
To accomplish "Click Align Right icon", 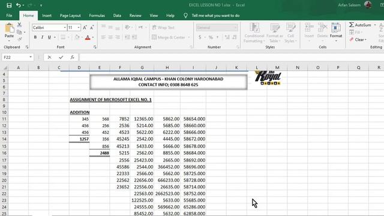I will click(118, 37).
